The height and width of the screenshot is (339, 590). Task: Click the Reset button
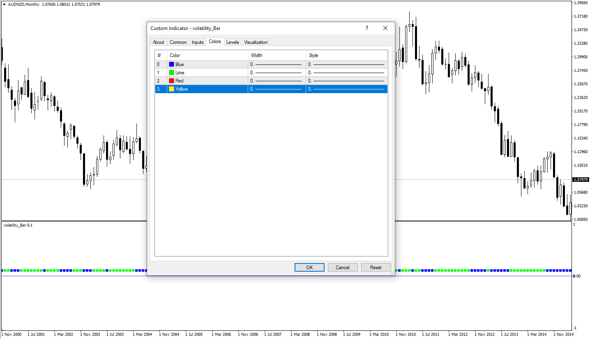tap(376, 268)
